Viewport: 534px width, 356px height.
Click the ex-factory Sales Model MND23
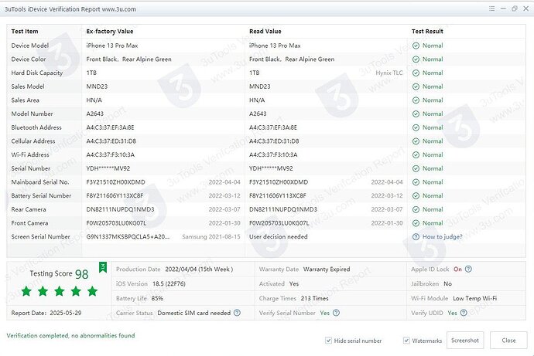click(97, 86)
